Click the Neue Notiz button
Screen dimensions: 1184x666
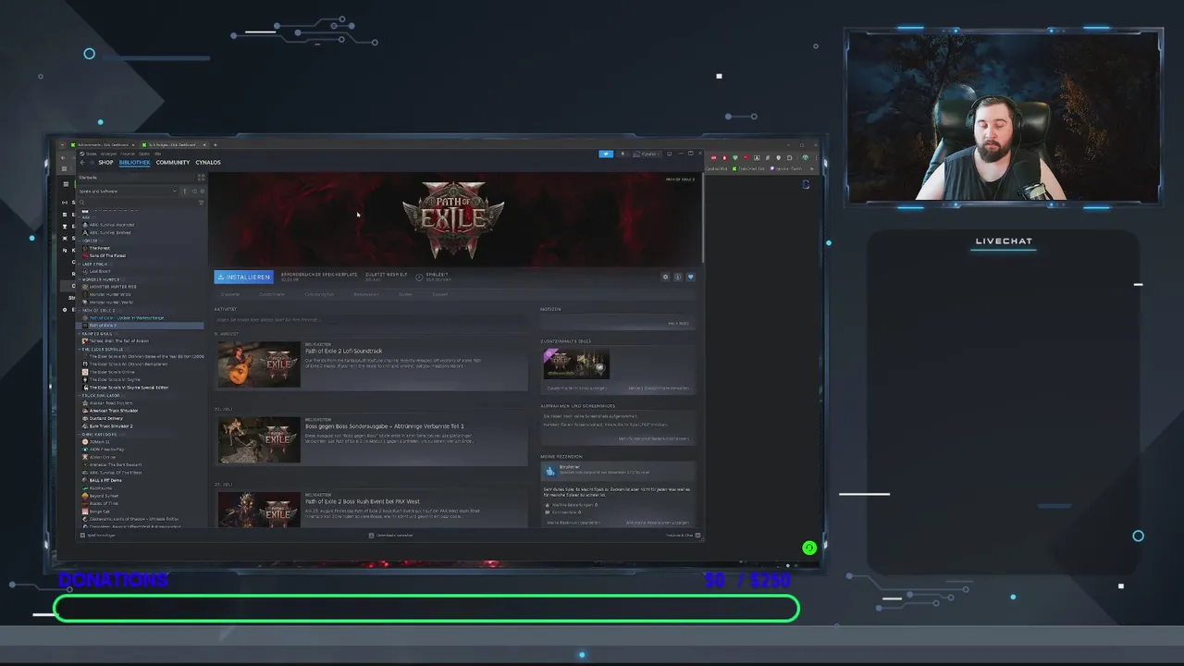coord(678,323)
